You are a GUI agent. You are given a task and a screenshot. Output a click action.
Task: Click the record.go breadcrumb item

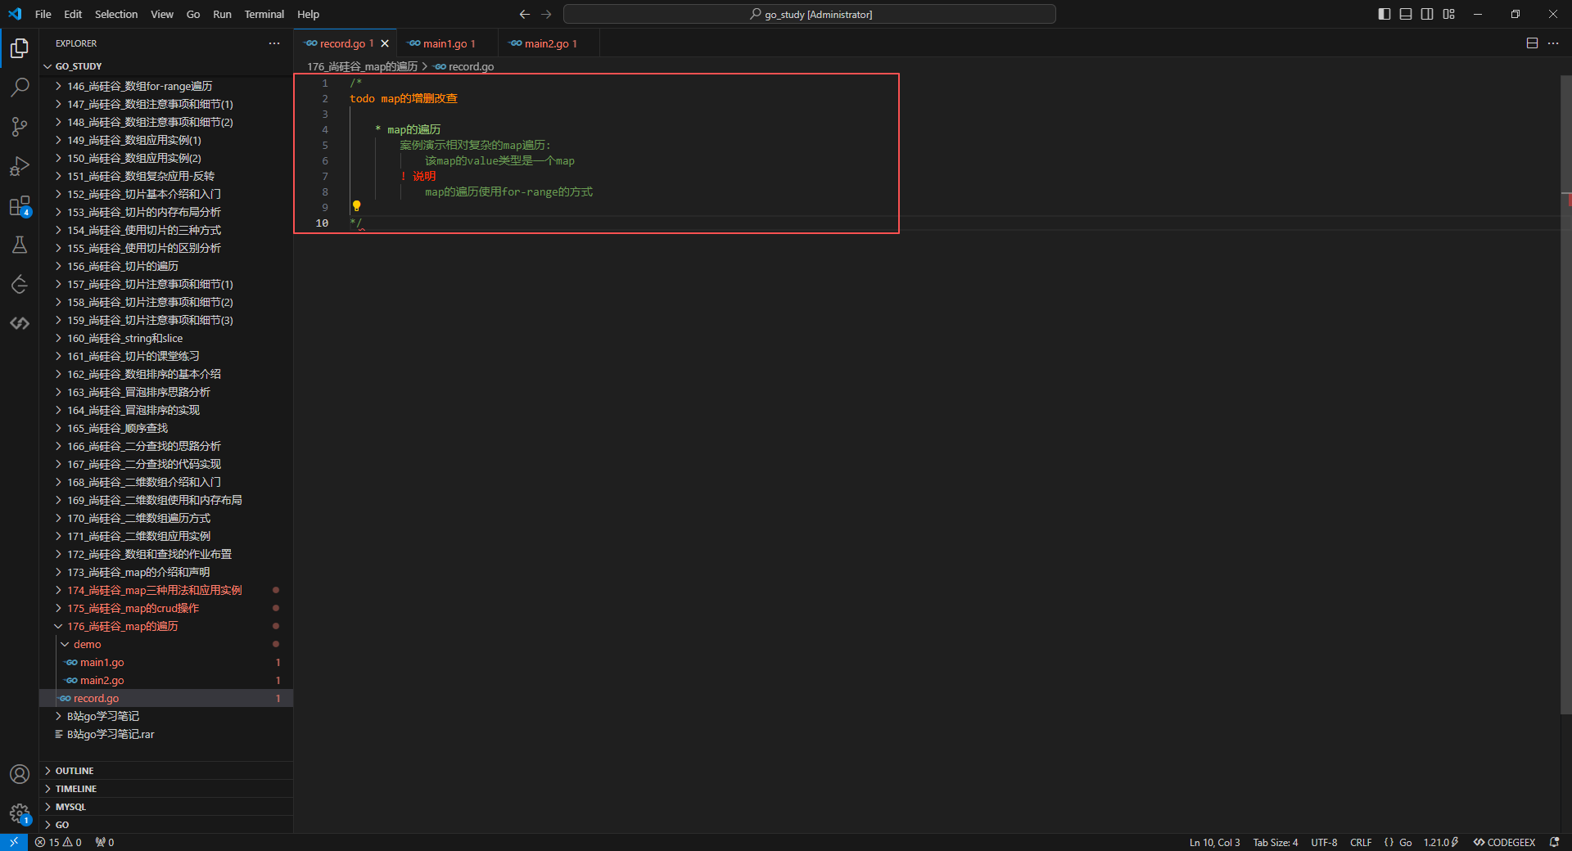[x=464, y=66]
